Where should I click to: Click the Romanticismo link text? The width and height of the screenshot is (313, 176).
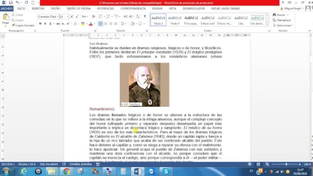click(102, 109)
